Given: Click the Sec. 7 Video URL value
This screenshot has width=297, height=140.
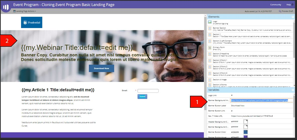Looking at the screenshot, I should click(x=252, y=116).
